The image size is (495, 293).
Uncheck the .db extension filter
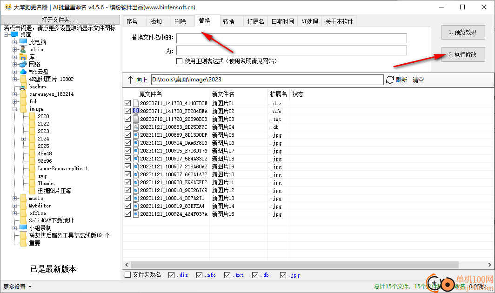[255, 275]
